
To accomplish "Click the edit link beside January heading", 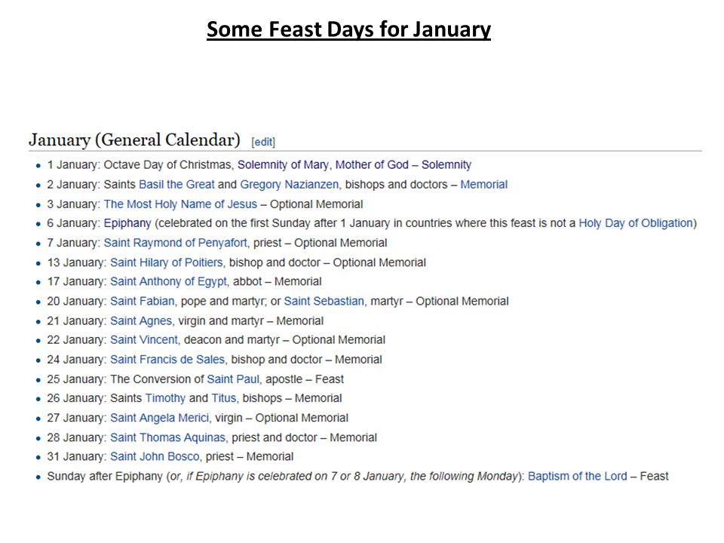I will pos(263,142).
